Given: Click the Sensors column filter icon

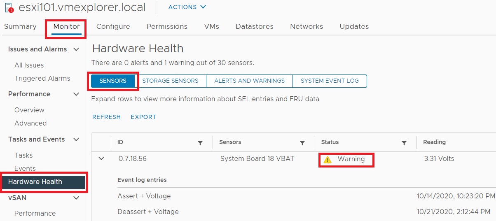Looking at the screenshot, I should click(302, 143).
